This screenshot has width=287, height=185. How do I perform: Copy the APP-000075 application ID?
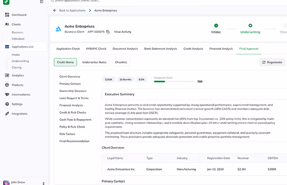(108, 32)
